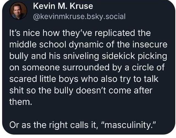Image resolution: width=176 pixels, height=138 pixels.
Task: Click the word "surrounded" in the post
Action: pyautogui.click(x=86, y=67)
